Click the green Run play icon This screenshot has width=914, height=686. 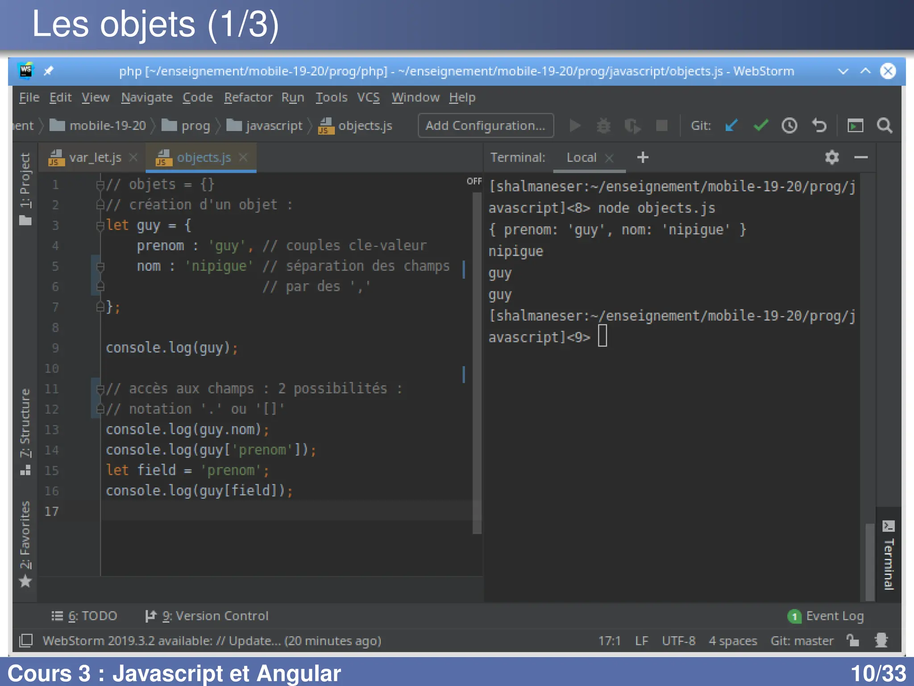coord(575,126)
